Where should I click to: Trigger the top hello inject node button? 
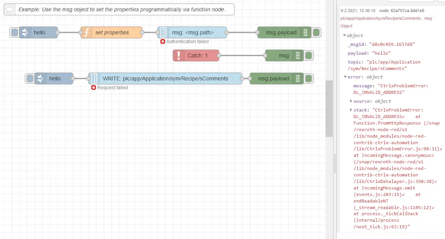pyautogui.click(x=14, y=32)
